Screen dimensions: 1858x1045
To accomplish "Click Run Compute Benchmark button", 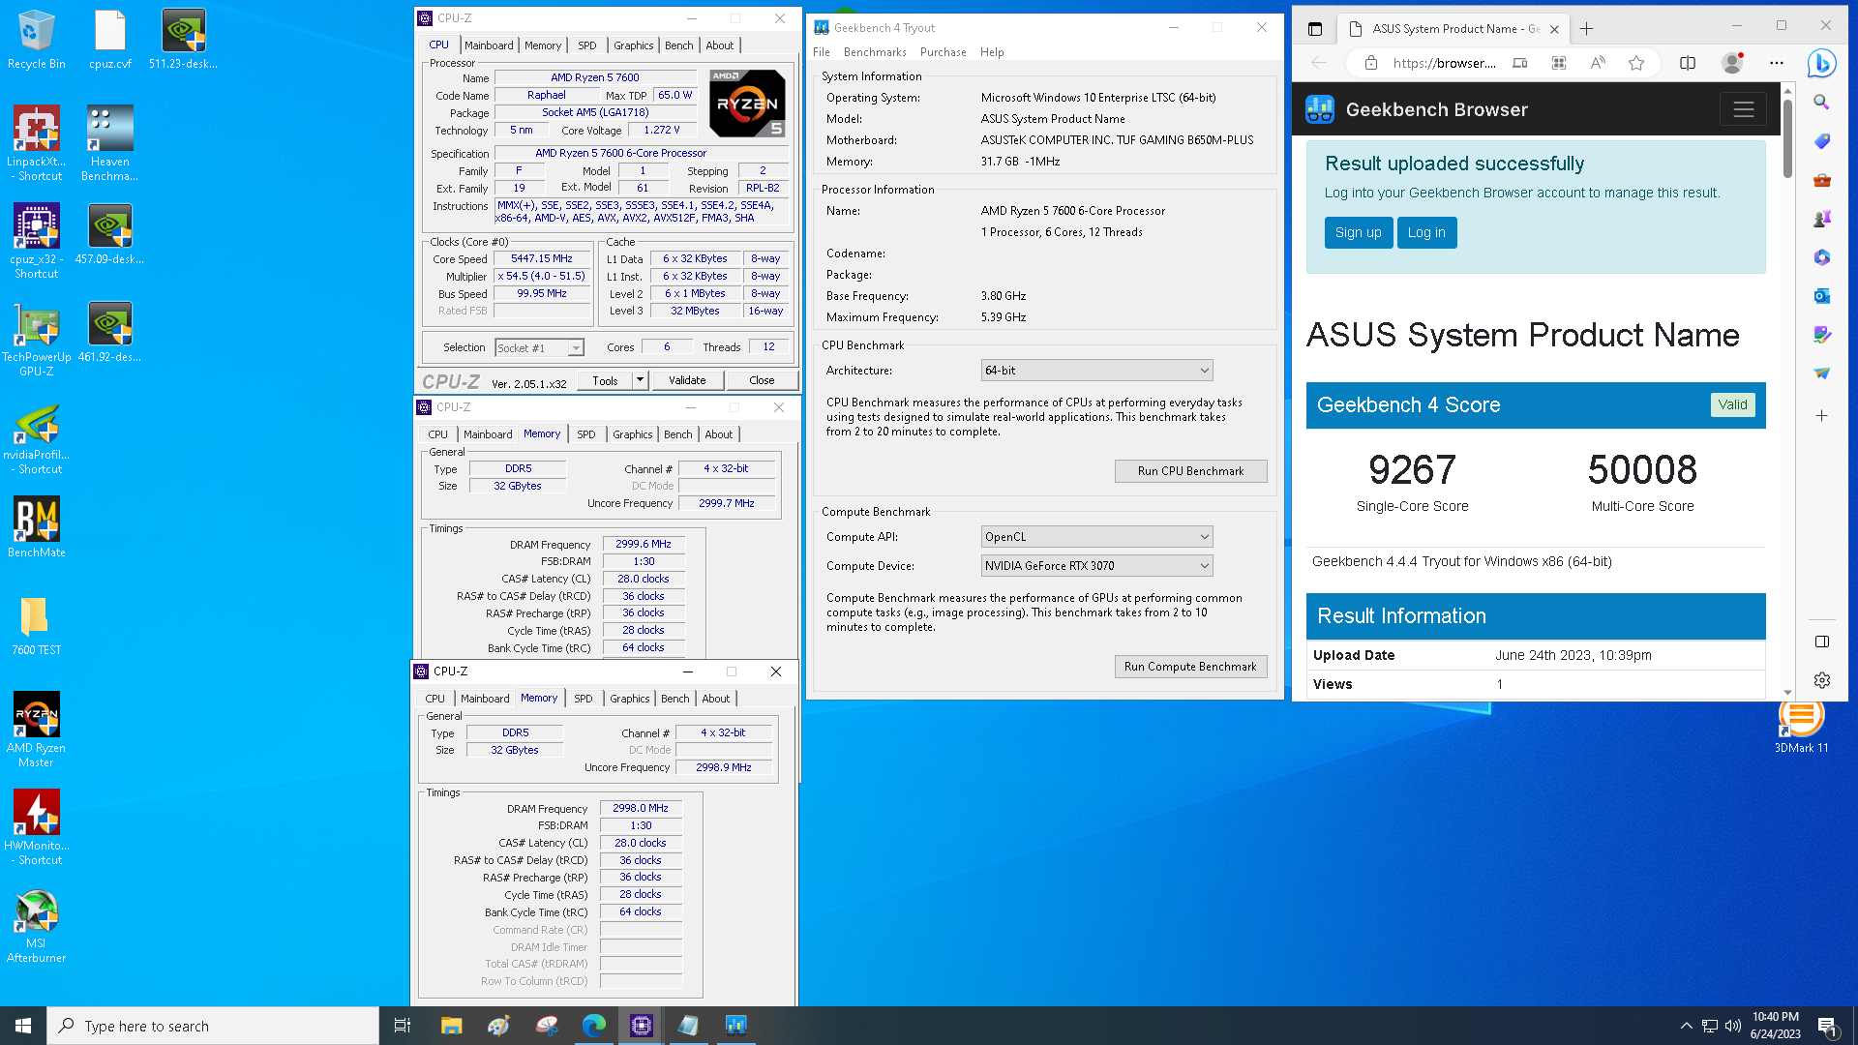I will 1190,667.
